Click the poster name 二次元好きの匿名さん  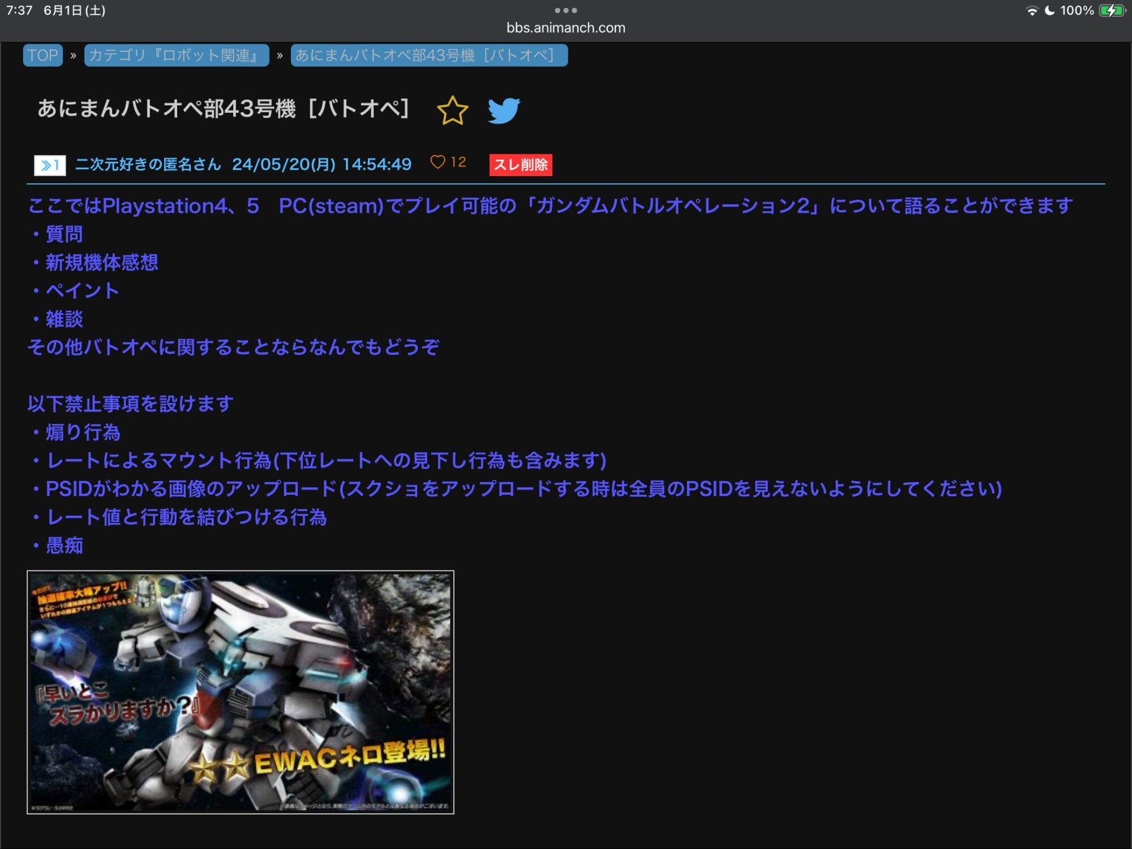tap(148, 165)
